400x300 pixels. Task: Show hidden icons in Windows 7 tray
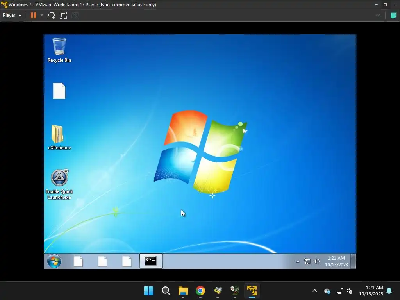[298, 261]
